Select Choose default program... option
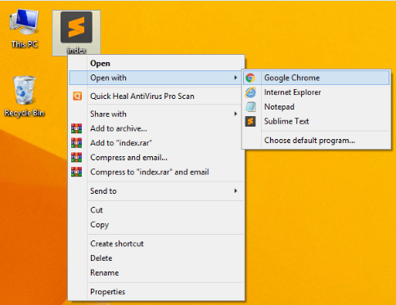The image size is (396, 305). 317,141
